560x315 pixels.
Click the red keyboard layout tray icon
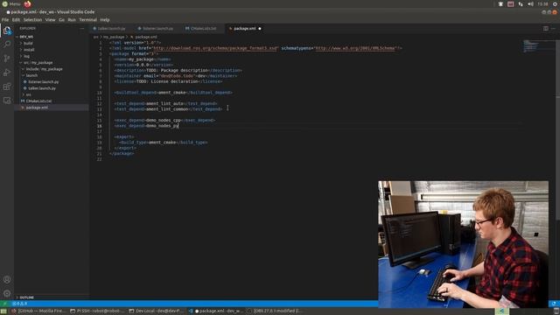click(511, 3)
